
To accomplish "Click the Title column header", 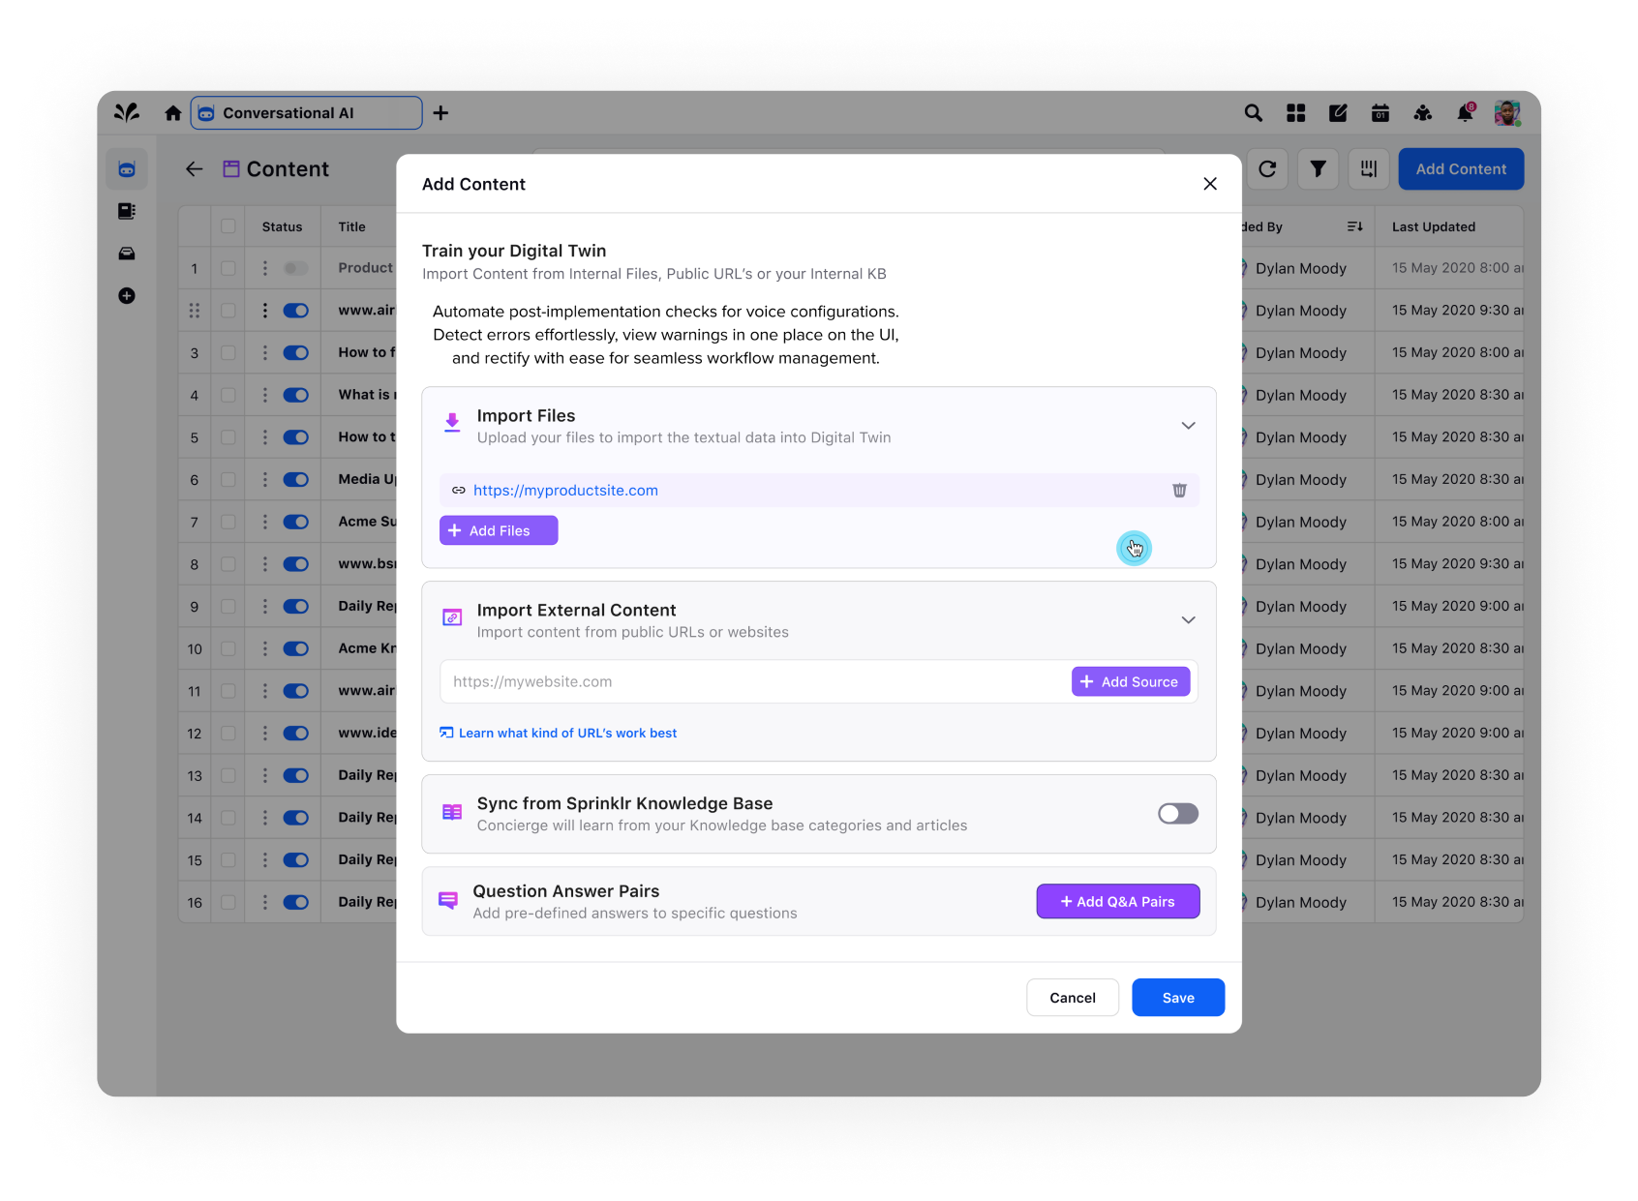I will pos(352,226).
